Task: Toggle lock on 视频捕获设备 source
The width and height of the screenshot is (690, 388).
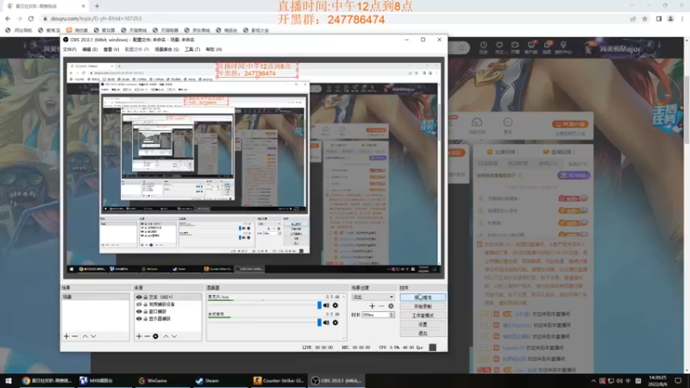Action: click(x=145, y=304)
